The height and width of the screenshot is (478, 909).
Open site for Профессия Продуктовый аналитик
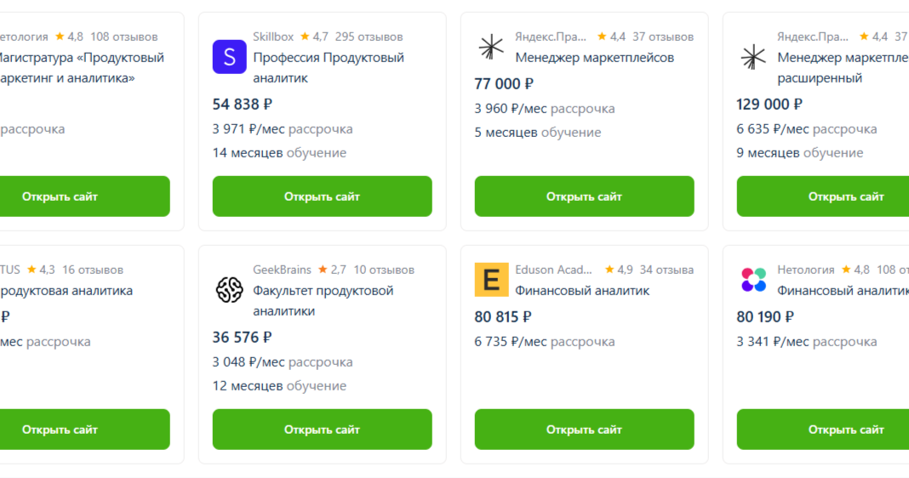pyautogui.click(x=323, y=196)
